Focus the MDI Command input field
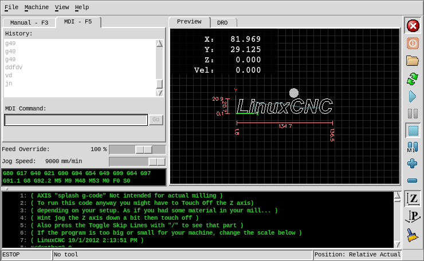 tap(76, 120)
